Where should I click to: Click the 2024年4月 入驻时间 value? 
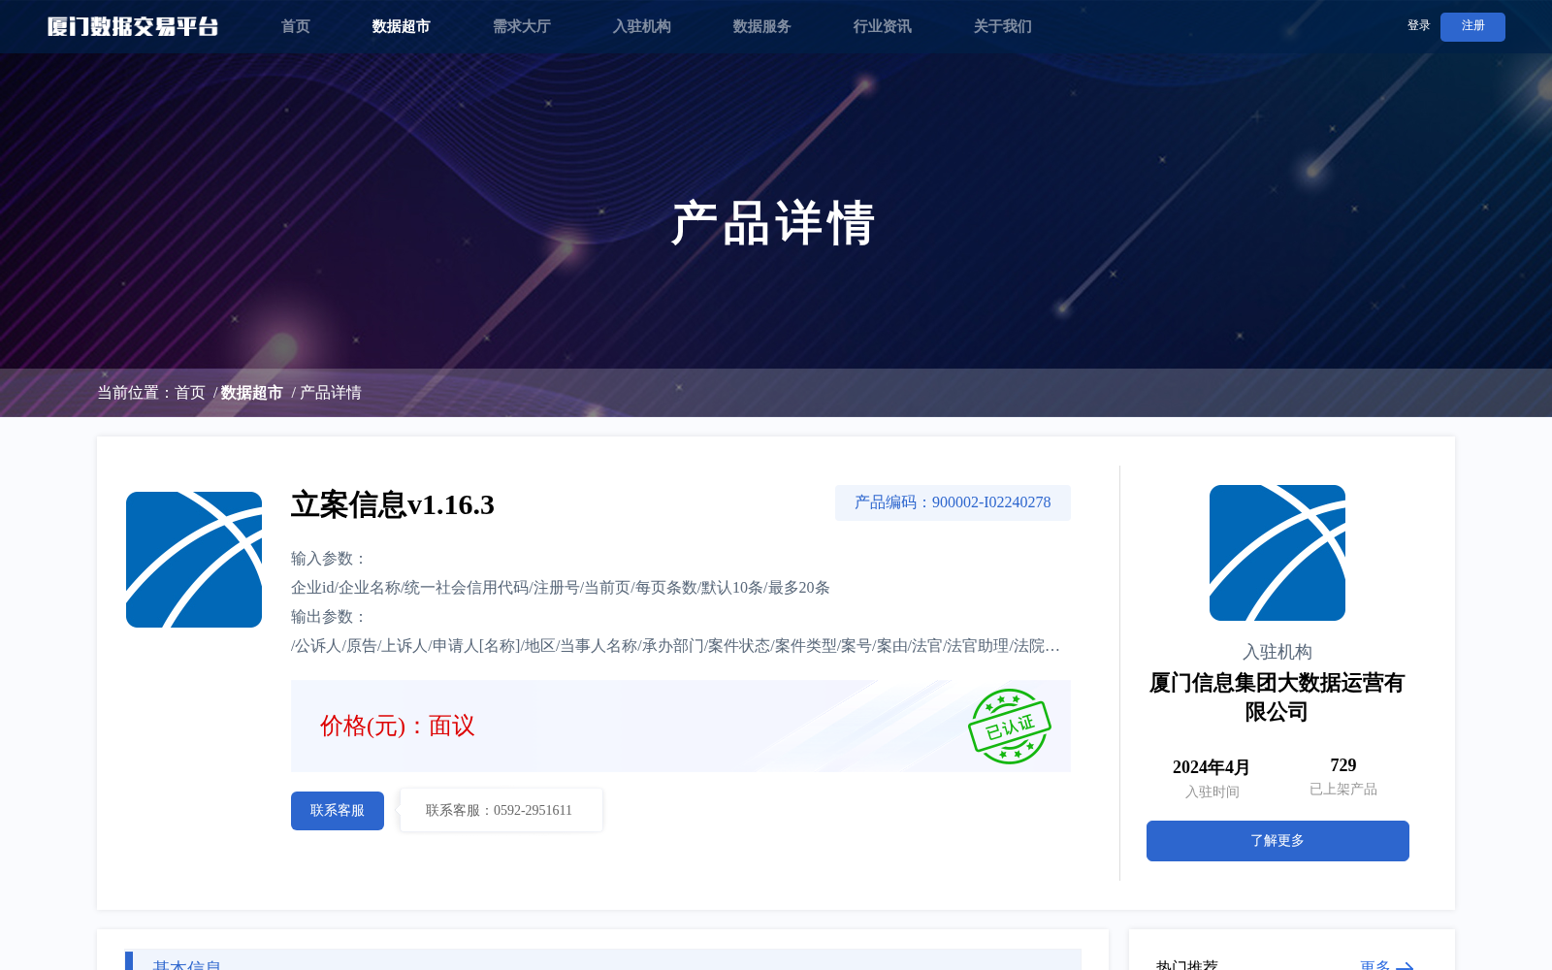point(1212,767)
